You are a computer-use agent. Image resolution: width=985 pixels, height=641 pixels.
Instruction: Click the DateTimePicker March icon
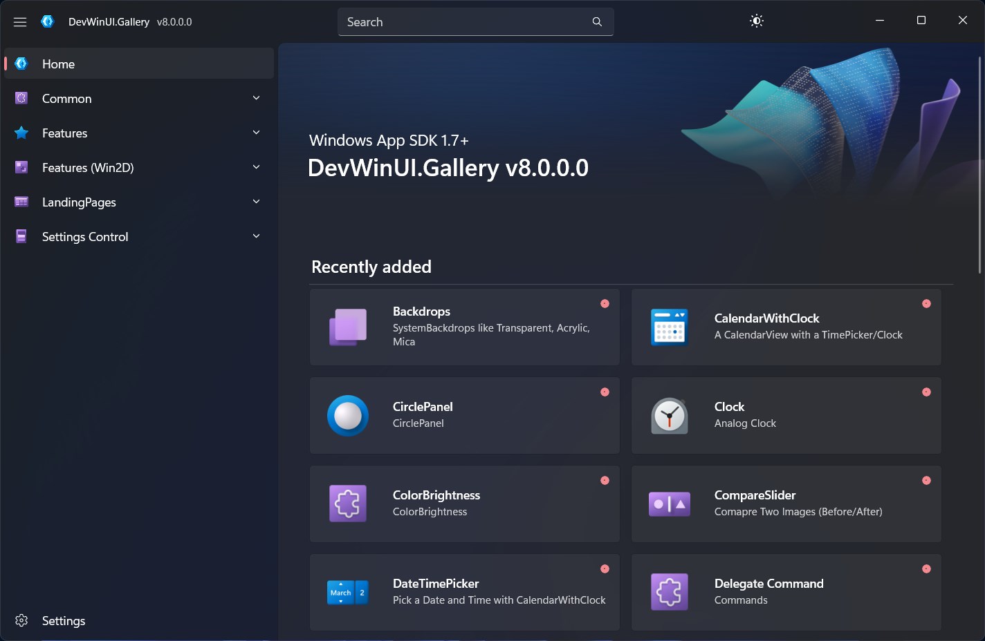(348, 593)
